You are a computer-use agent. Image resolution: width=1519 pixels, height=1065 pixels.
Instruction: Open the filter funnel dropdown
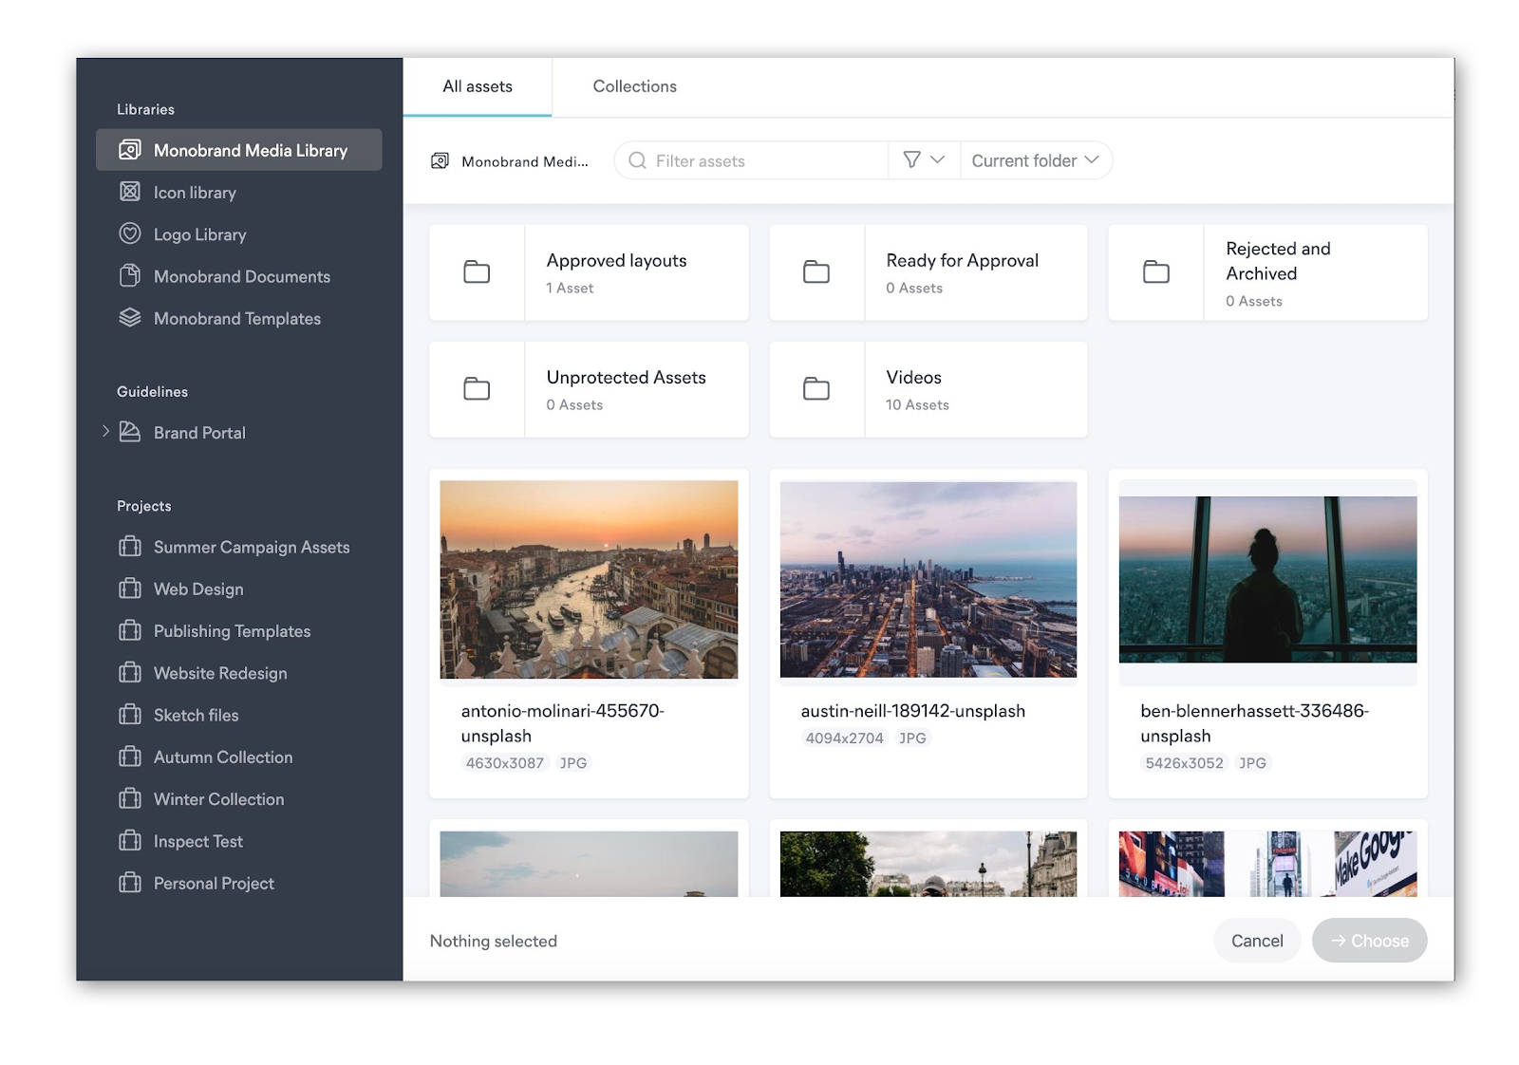pos(924,159)
